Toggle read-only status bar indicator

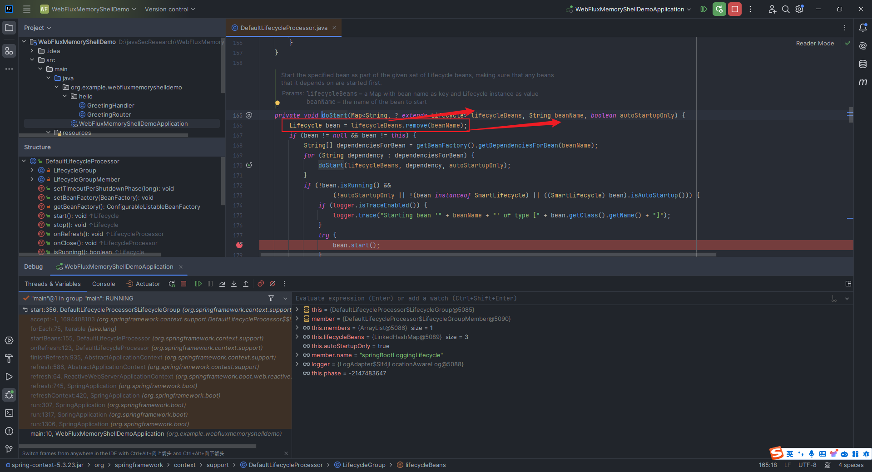[827, 465]
